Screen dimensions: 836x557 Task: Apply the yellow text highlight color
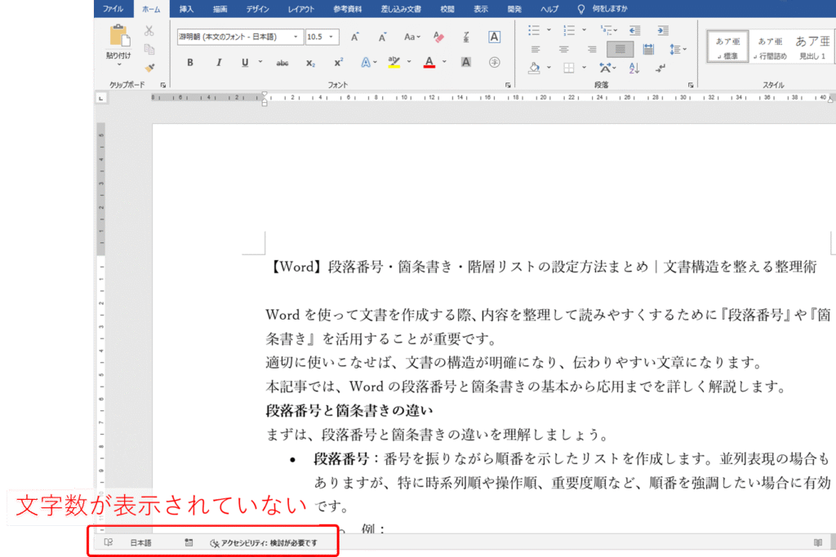pyautogui.click(x=394, y=62)
